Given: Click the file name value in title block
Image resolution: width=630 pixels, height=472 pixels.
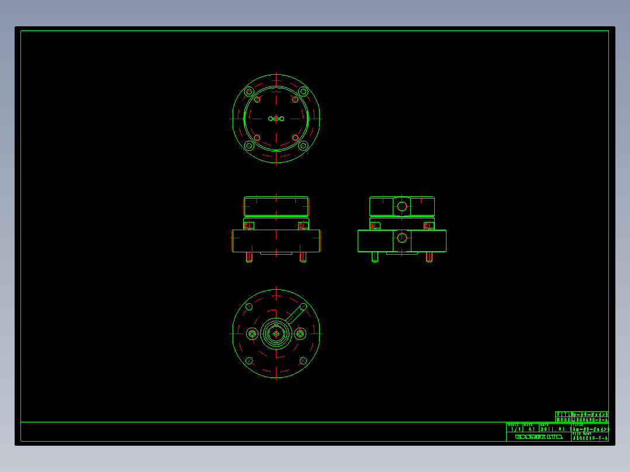Looking at the screenshot, I should pyautogui.click(x=590, y=438).
